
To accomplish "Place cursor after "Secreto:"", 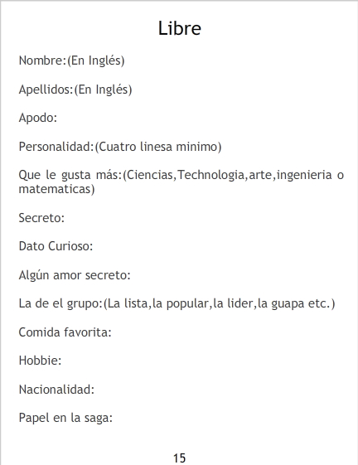I will tap(65, 218).
